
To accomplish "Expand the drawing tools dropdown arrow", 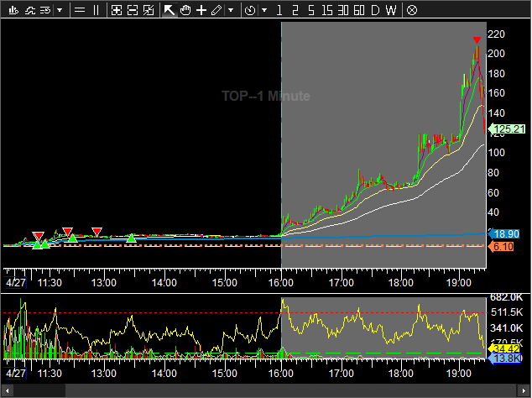I will (231, 11).
